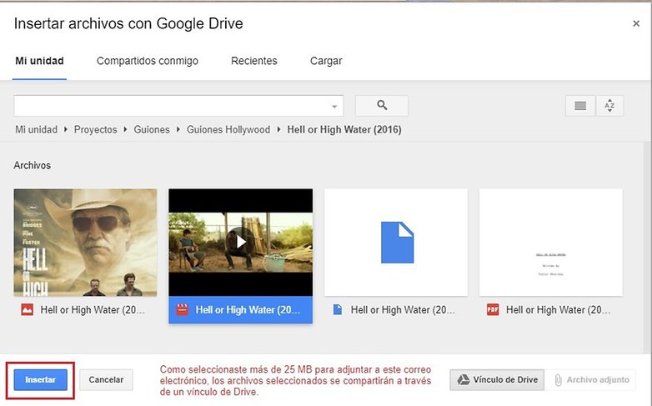Click the small blue document file icon
652x406 pixels.
[337, 310]
